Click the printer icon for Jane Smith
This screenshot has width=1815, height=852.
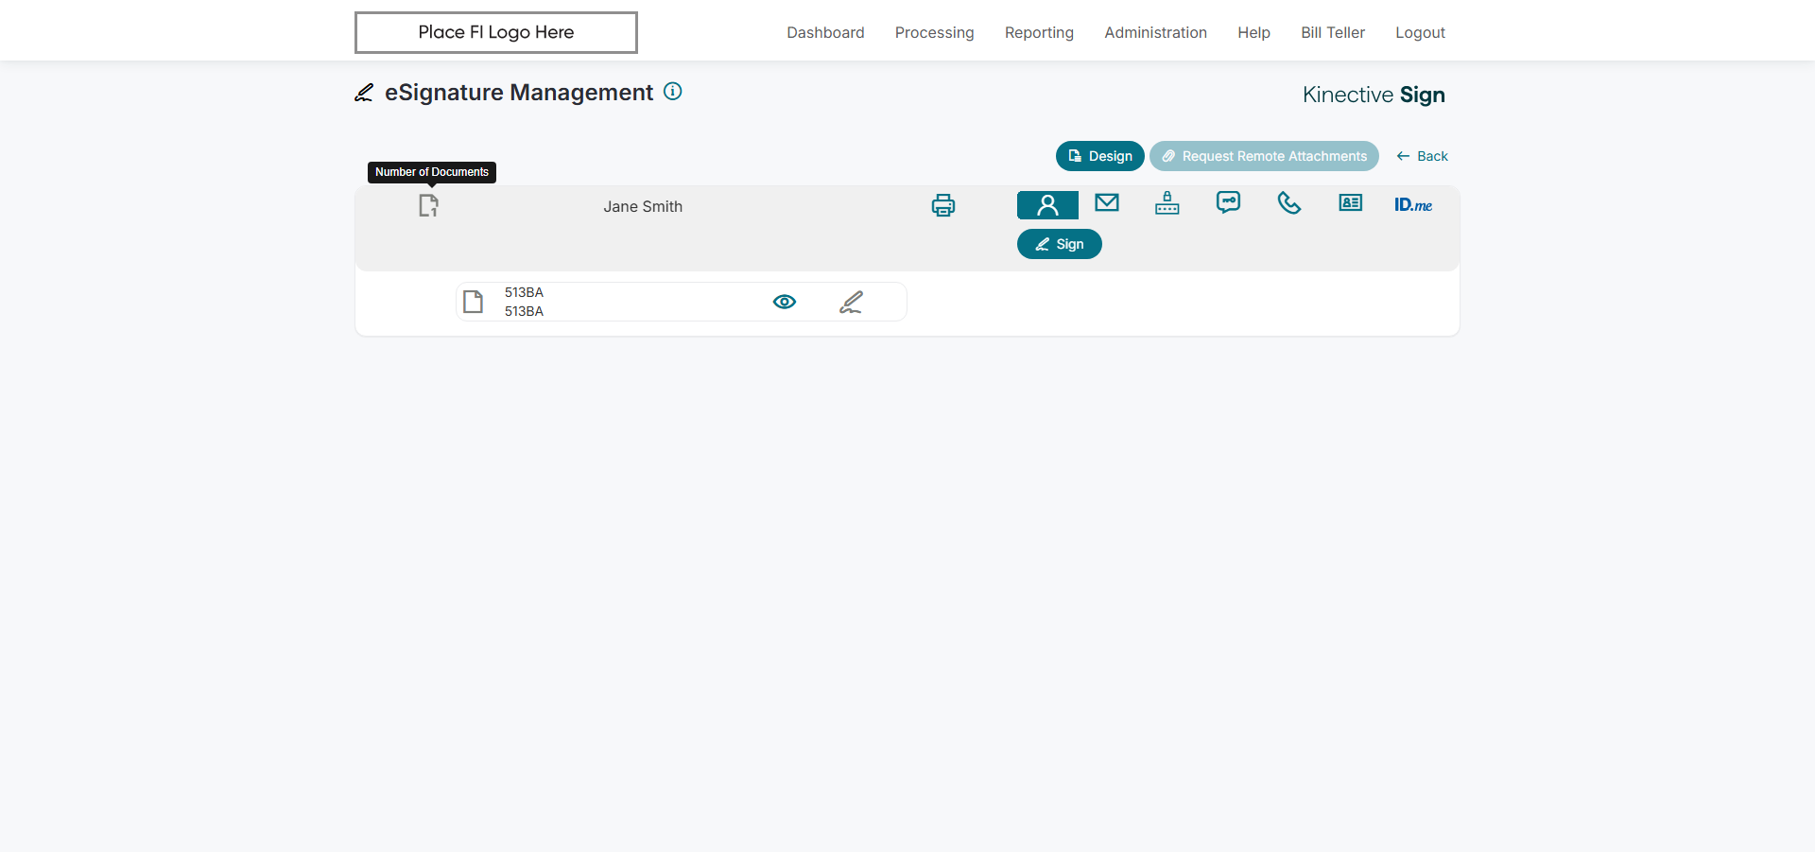tap(943, 205)
